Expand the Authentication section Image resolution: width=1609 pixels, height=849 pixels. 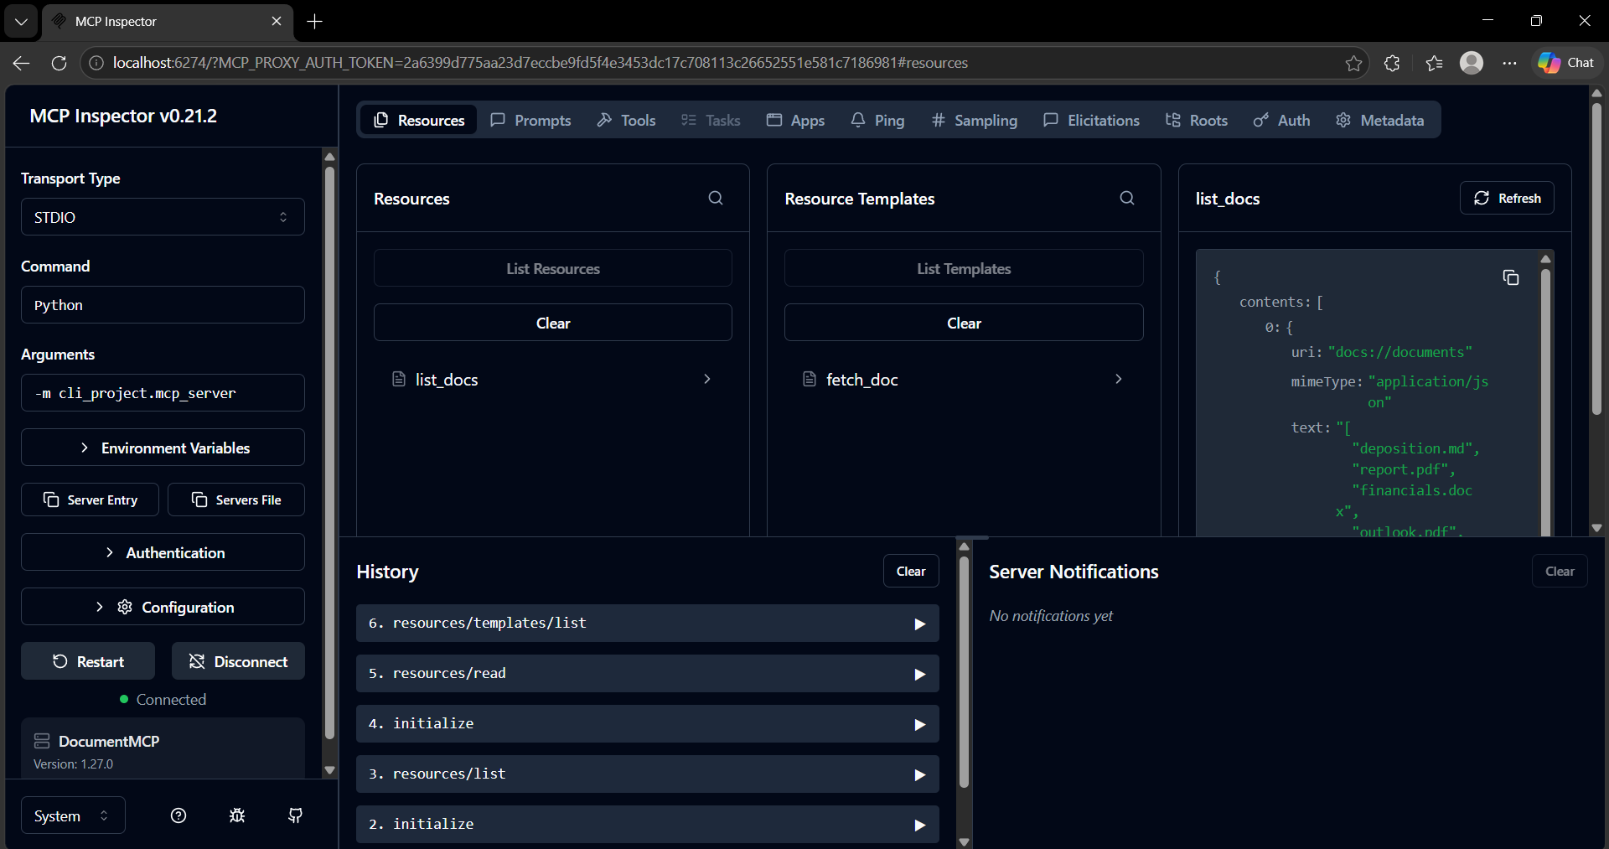click(163, 552)
